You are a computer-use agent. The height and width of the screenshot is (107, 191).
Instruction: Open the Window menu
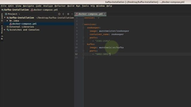click(x=101, y=6)
